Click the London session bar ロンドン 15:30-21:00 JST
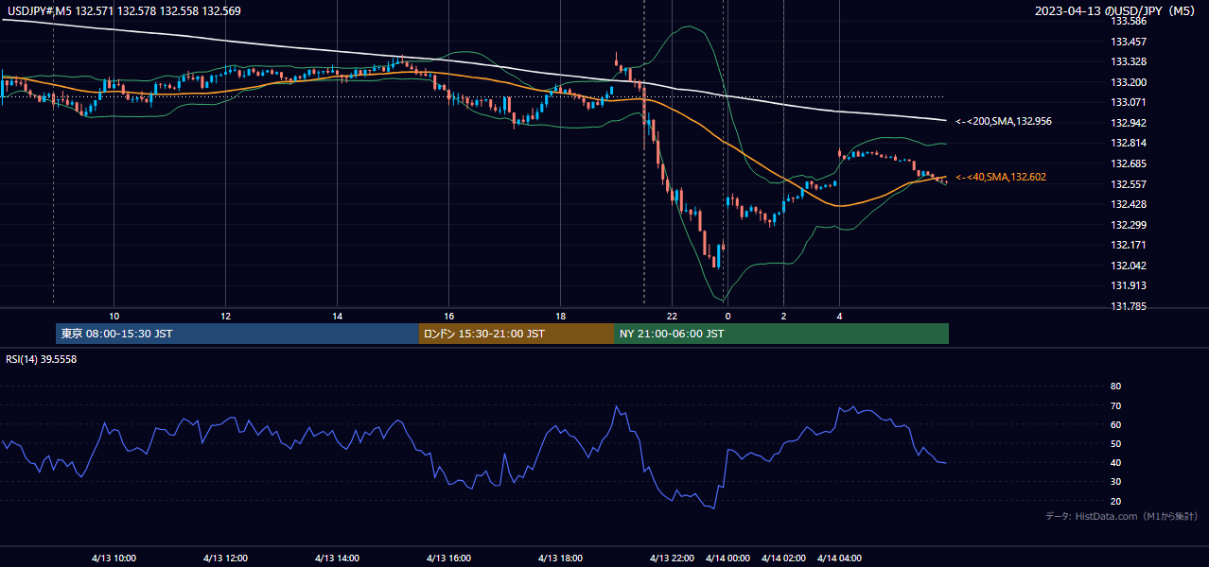 [517, 334]
